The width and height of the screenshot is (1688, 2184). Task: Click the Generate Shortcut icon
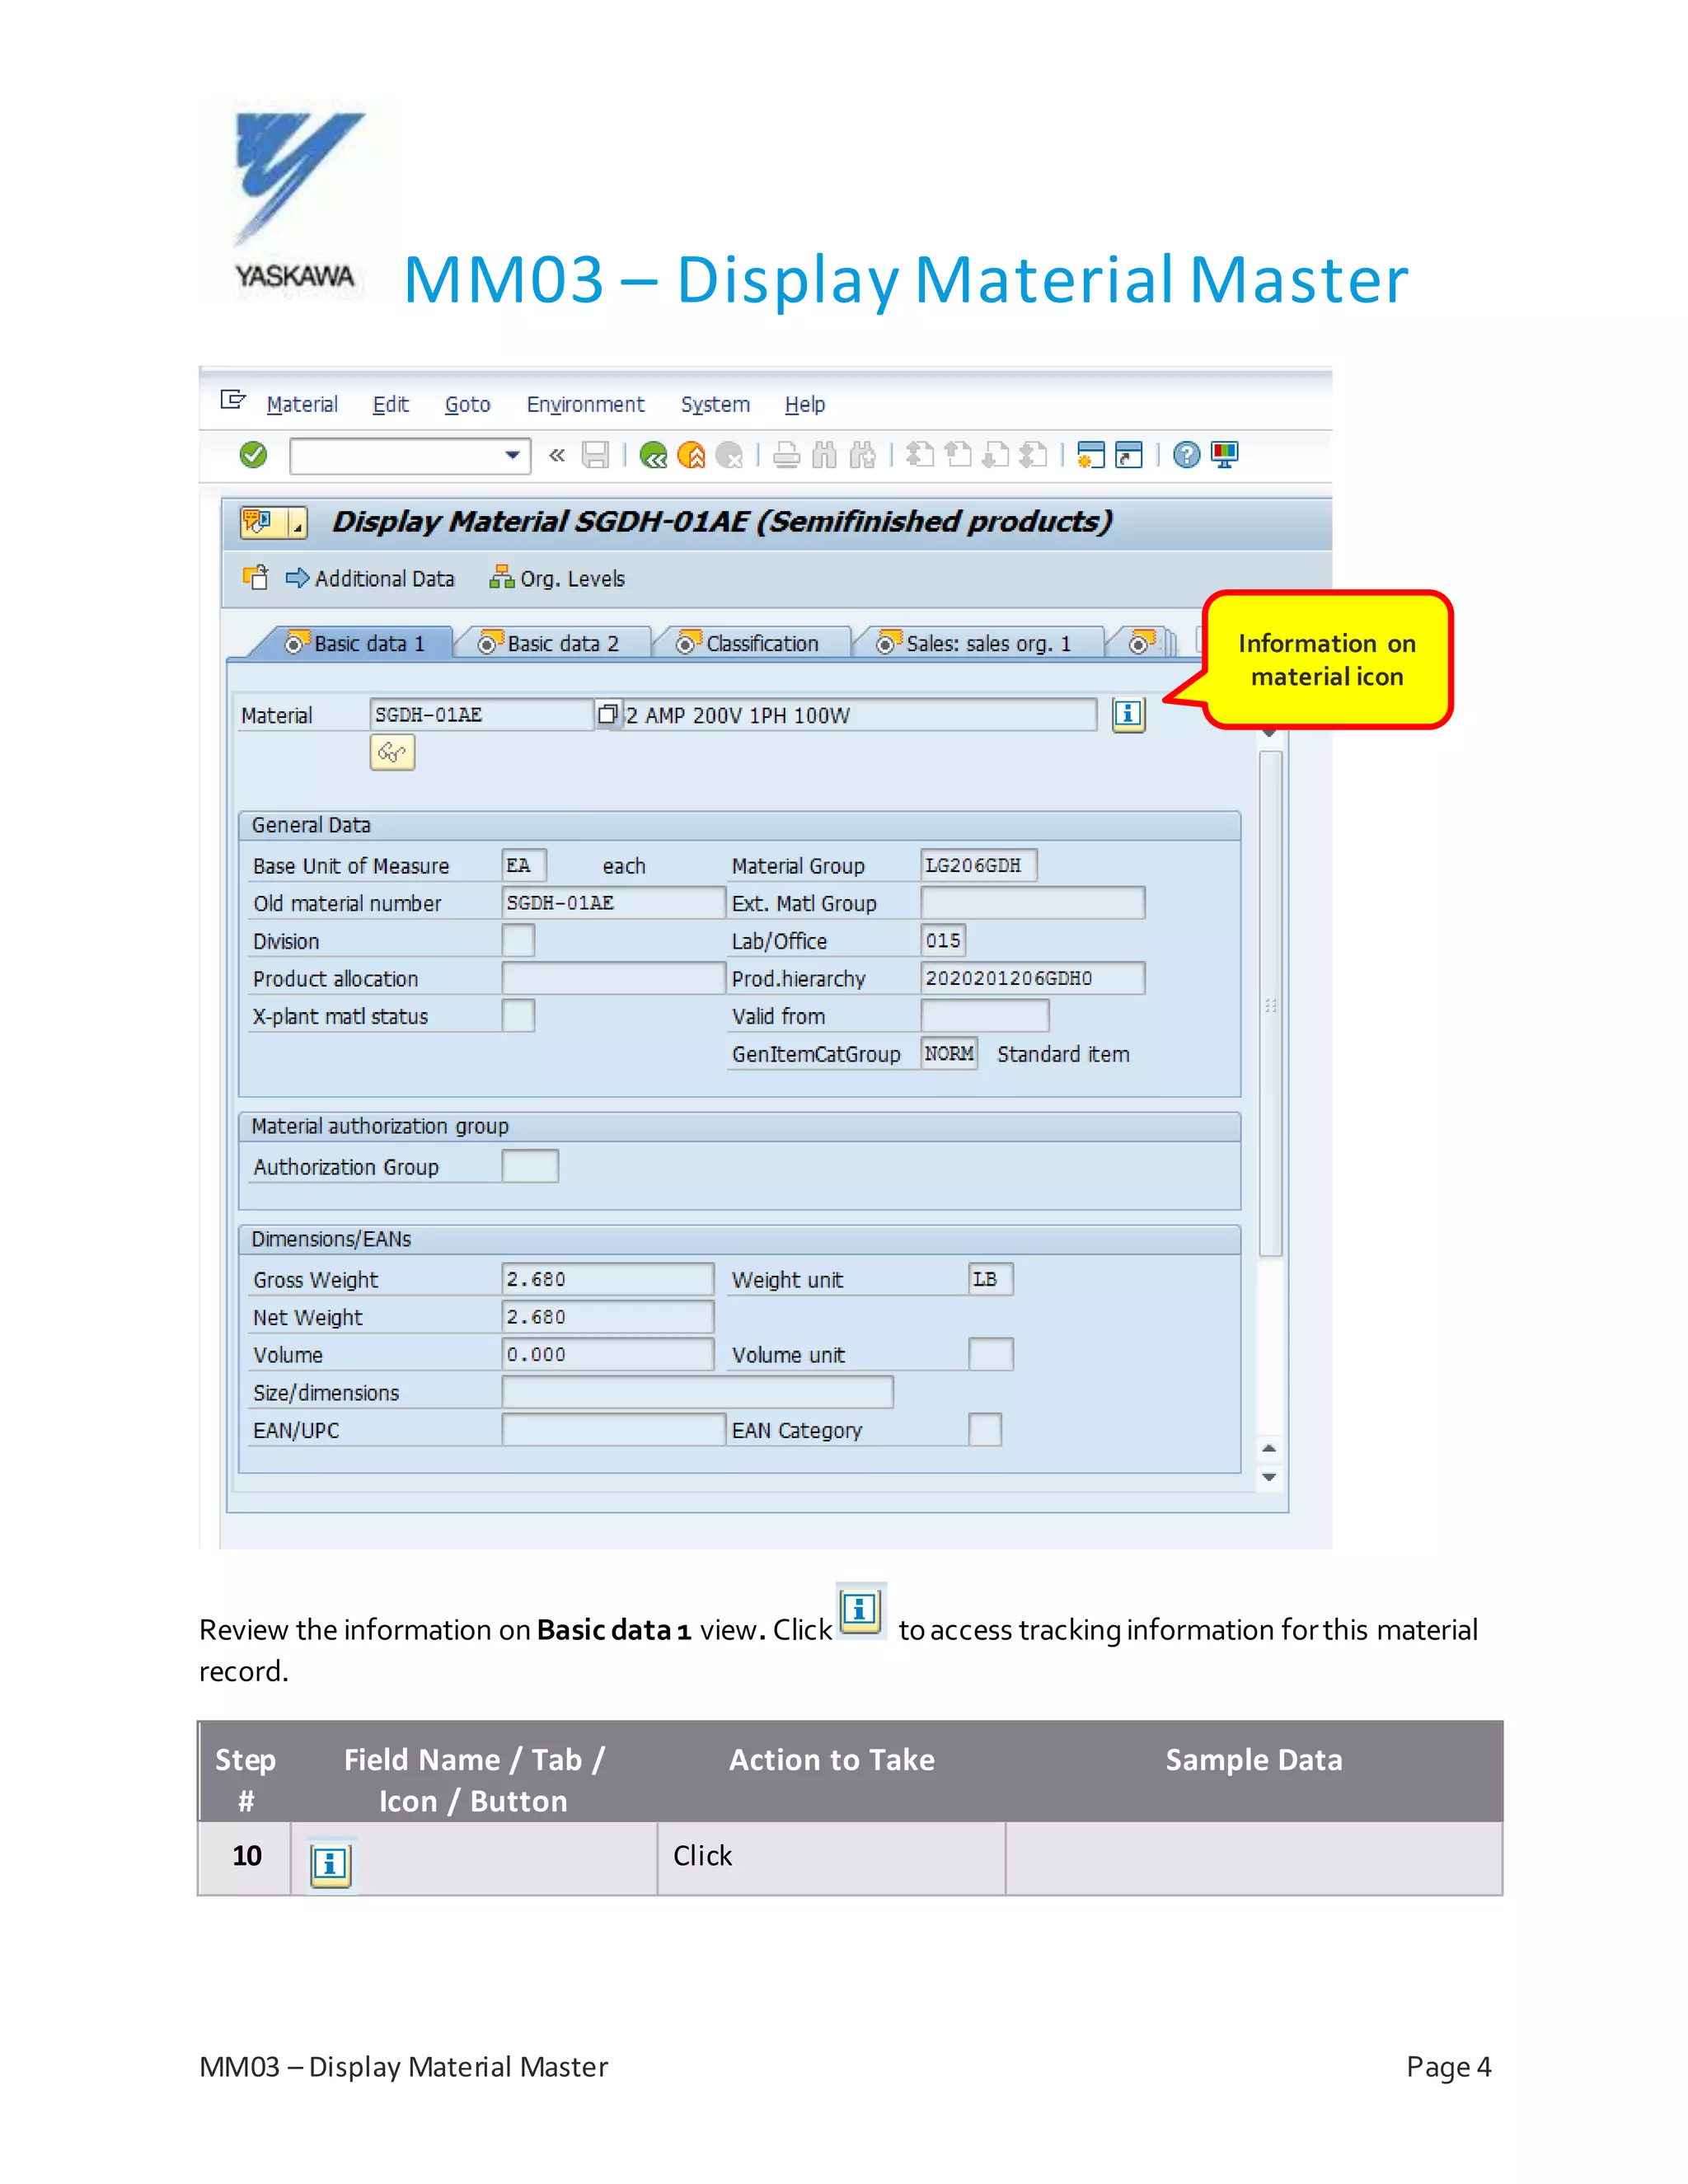click(x=1129, y=455)
